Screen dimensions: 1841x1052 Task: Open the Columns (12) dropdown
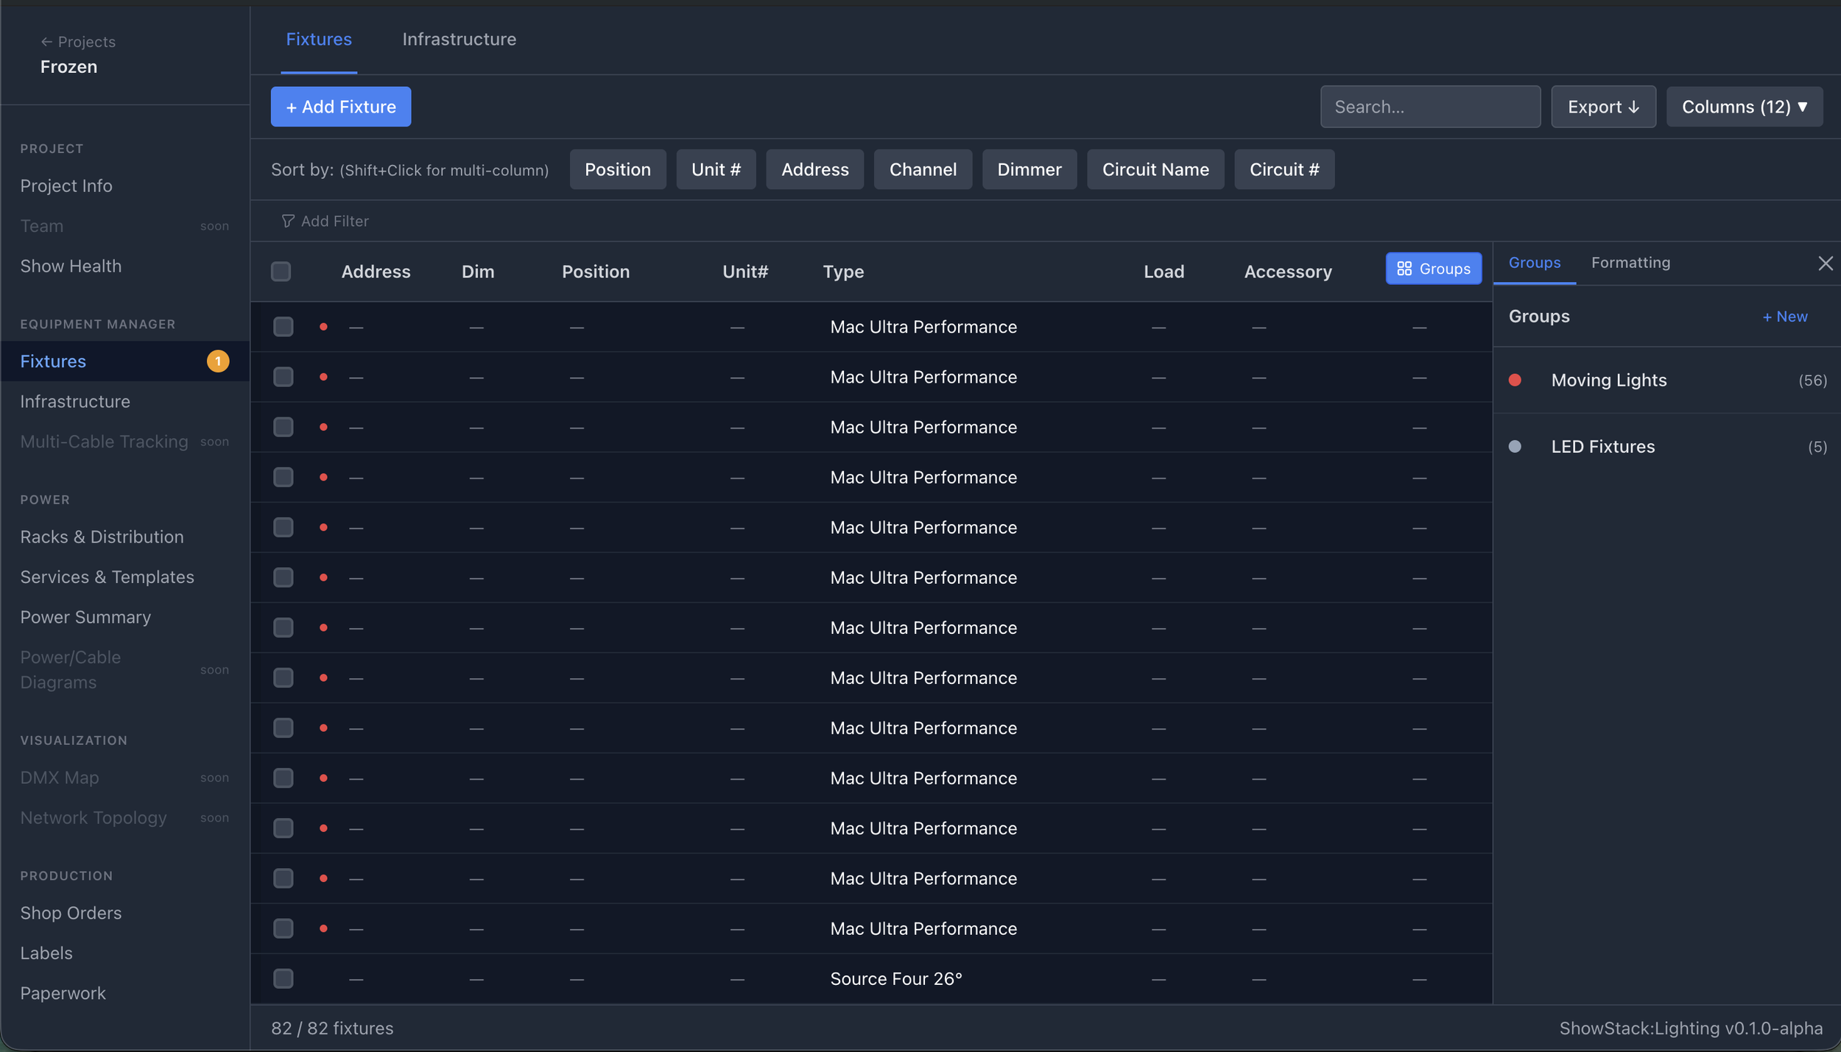pyautogui.click(x=1744, y=107)
